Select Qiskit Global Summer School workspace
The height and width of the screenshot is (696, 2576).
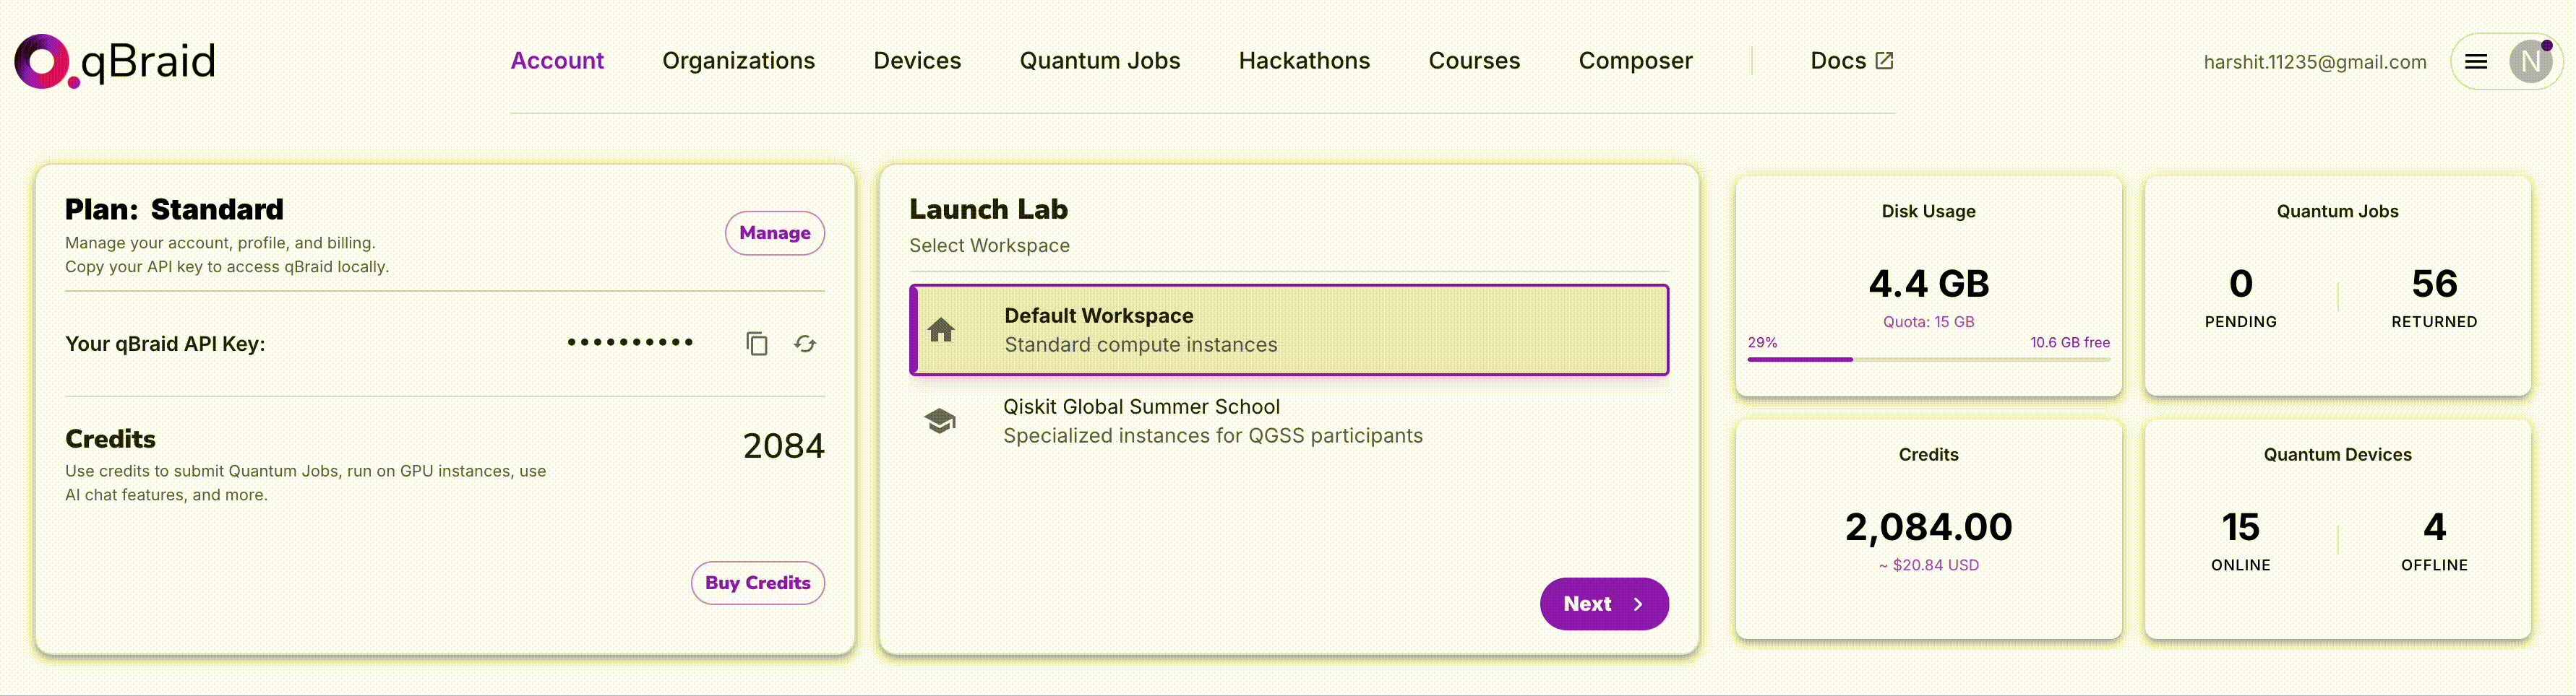(x=1212, y=422)
